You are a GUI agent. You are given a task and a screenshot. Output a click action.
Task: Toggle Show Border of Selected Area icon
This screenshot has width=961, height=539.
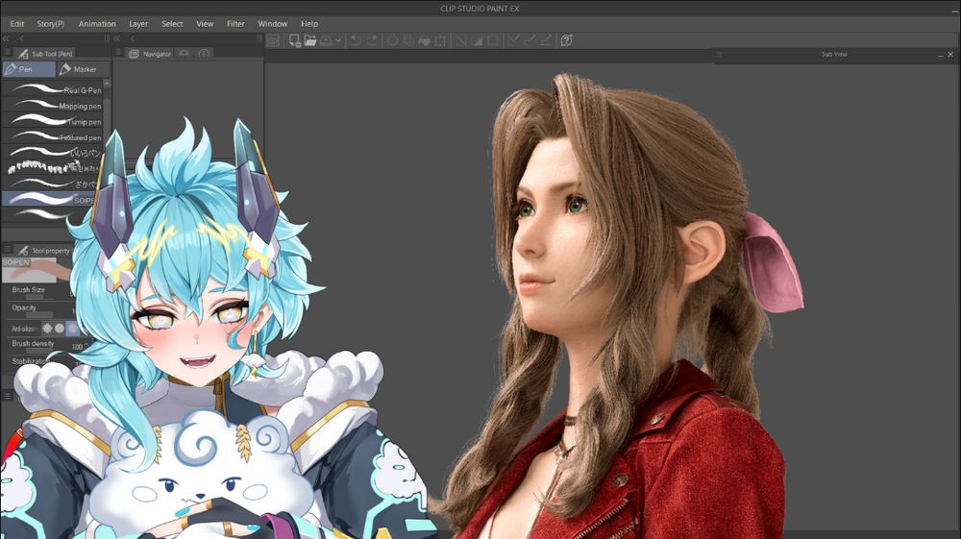tap(492, 40)
